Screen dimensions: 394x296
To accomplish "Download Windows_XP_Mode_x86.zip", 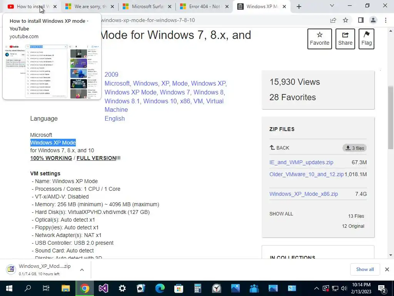I will (304, 194).
